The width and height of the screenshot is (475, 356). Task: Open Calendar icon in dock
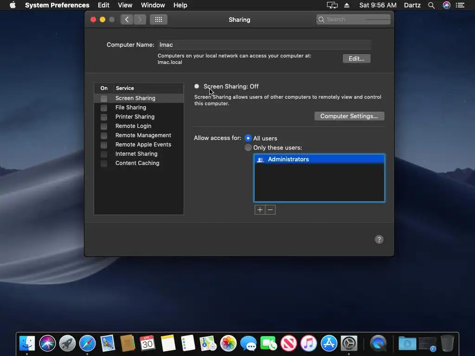(148, 343)
